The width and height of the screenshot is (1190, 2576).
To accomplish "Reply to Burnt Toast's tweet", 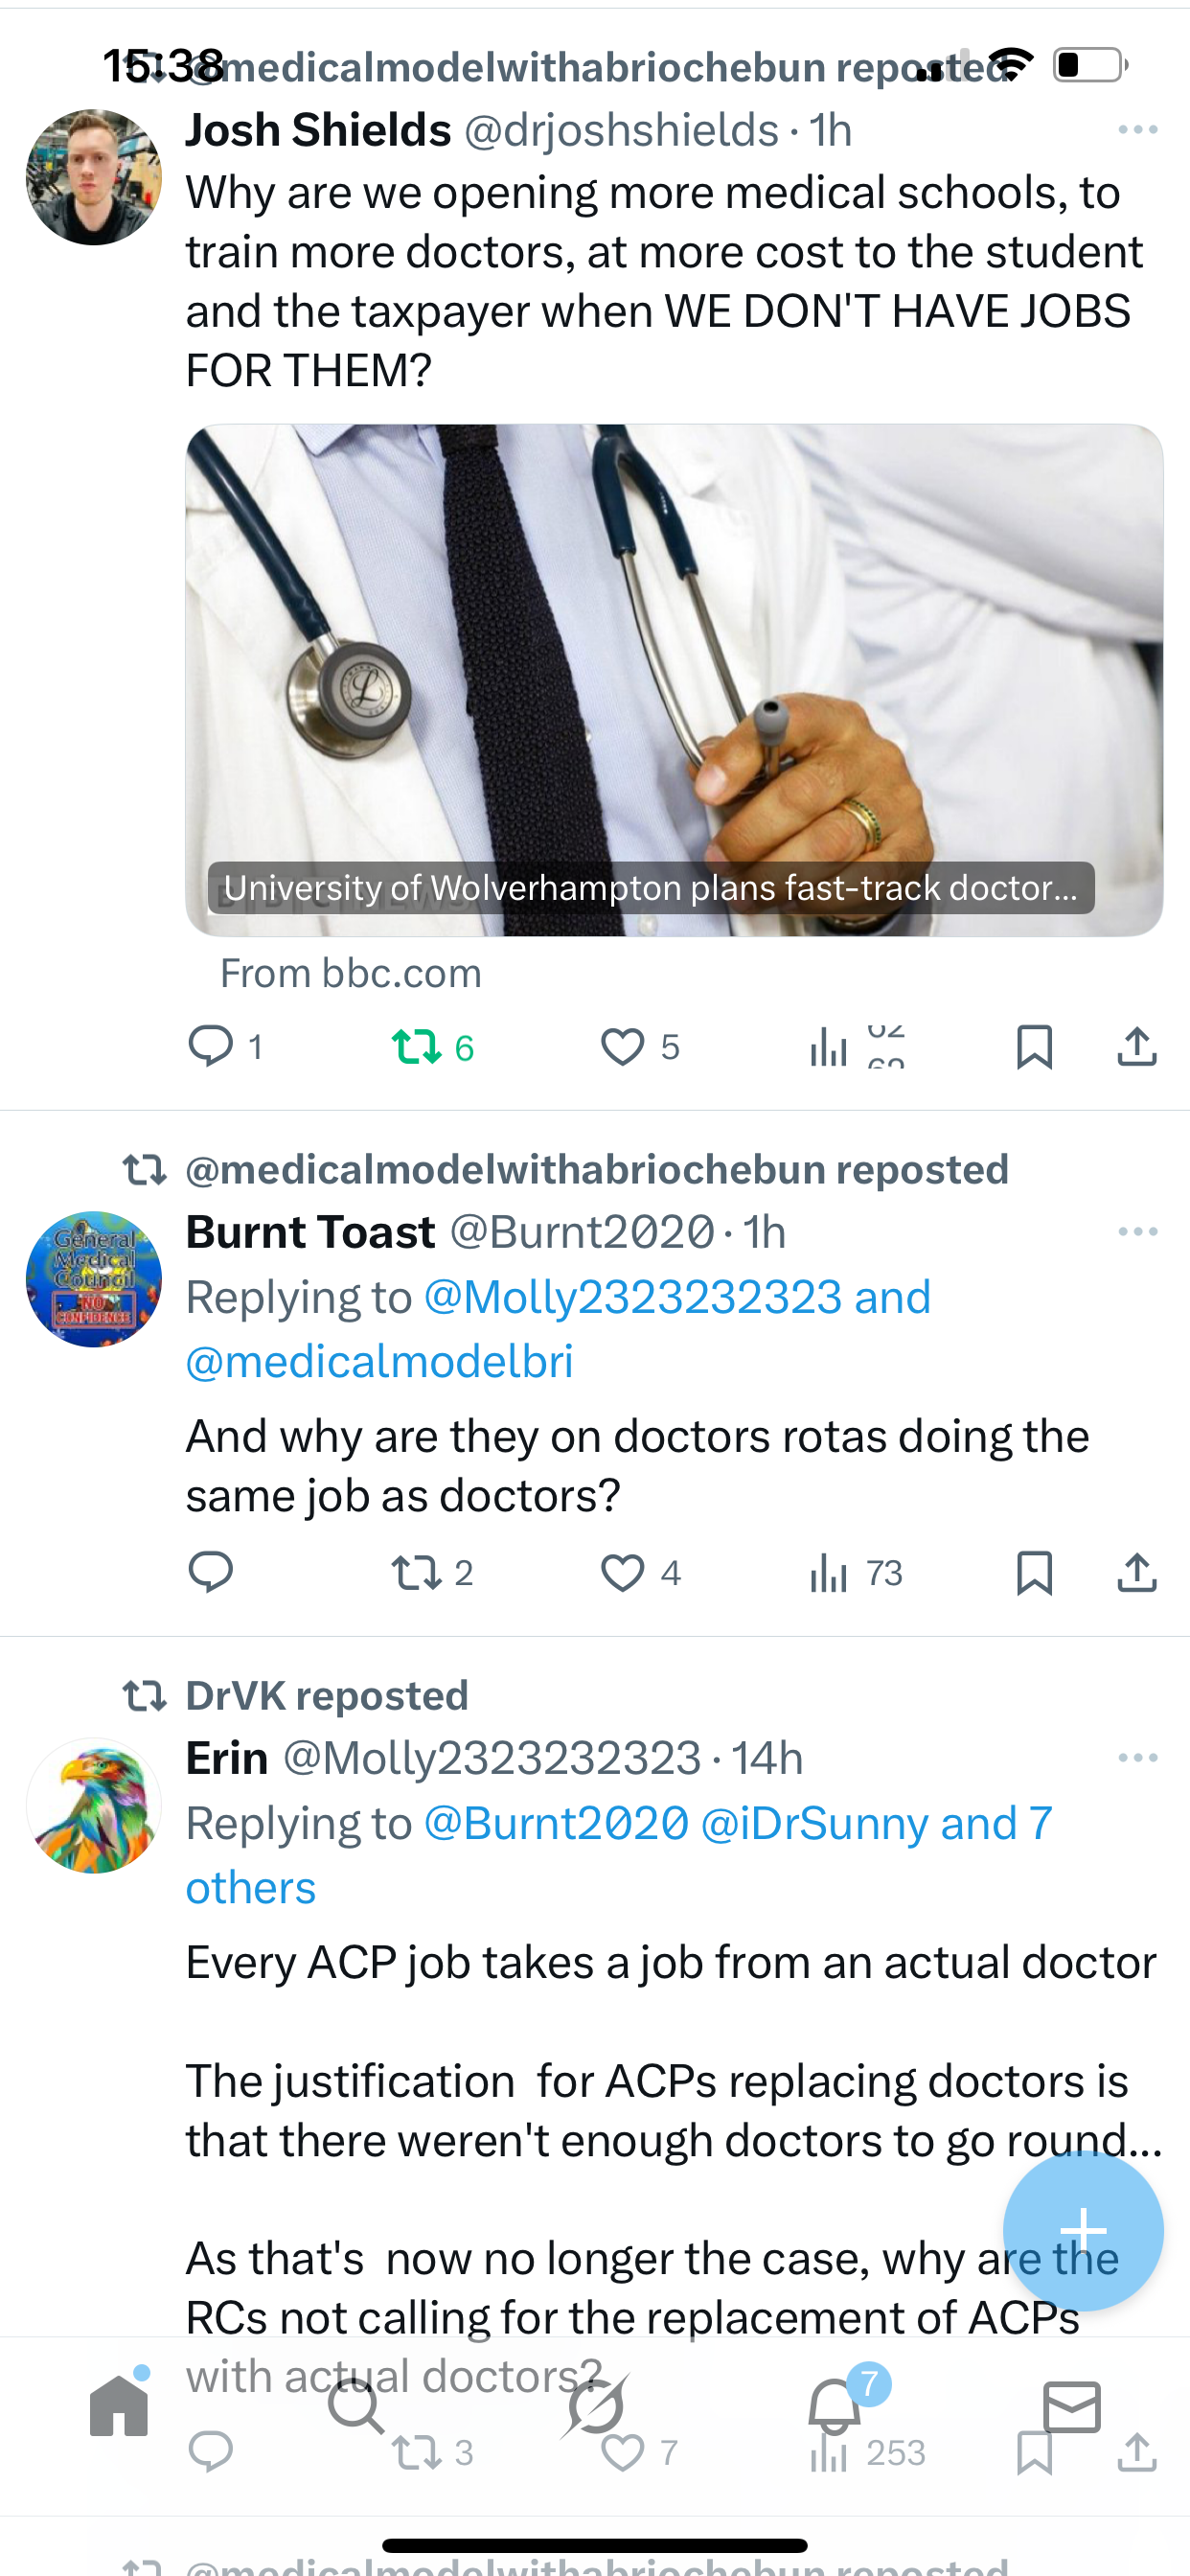I will [210, 1572].
